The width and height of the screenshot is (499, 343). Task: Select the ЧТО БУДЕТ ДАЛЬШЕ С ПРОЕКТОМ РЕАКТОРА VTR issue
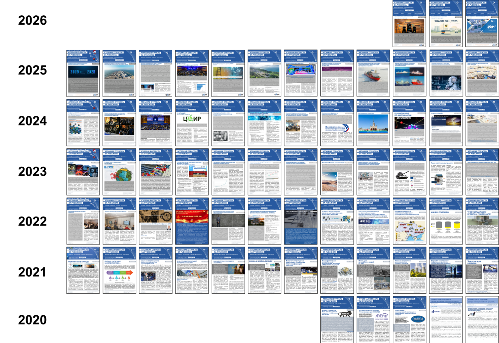pos(482,221)
